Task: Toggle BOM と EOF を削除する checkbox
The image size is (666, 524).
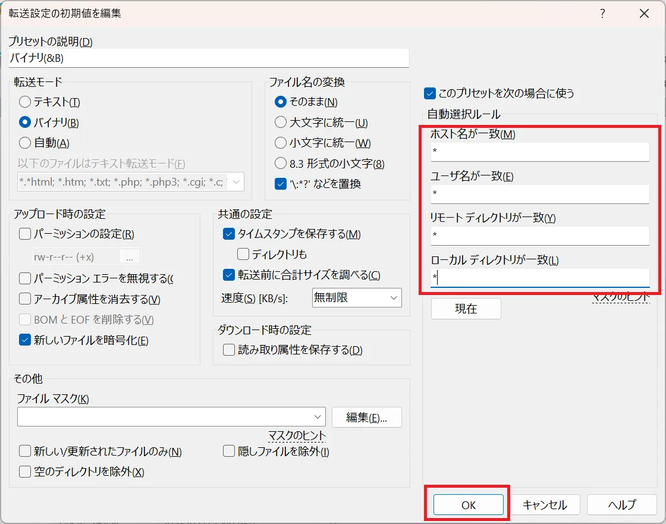Action: 25,319
